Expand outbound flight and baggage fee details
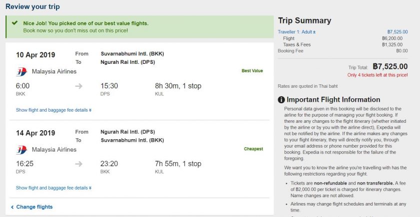The height and width of the screenshot is (217, 420). [53, 110]
